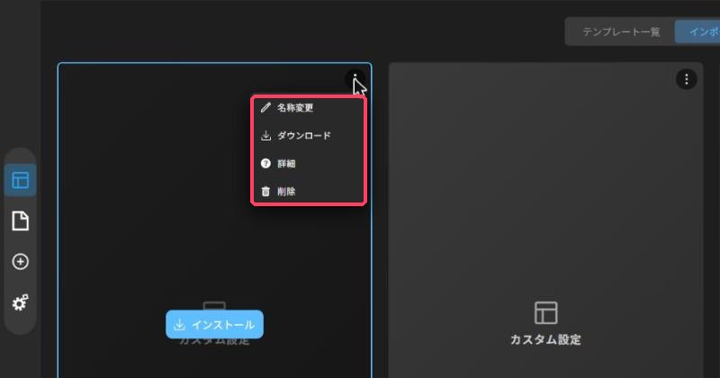Switch to the blue インポート tab

point(697,31)
